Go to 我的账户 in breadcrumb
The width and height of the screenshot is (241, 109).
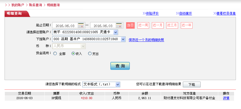pos(18,5)
